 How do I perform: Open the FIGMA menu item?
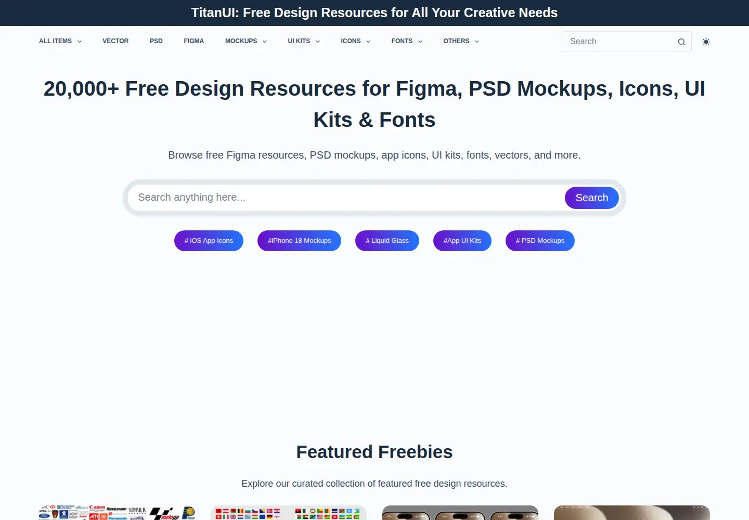click(x=193, y=41)
